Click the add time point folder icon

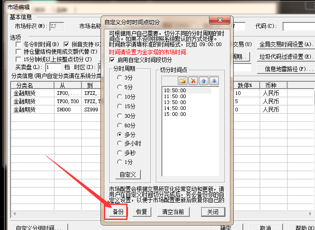pos(183,81)
